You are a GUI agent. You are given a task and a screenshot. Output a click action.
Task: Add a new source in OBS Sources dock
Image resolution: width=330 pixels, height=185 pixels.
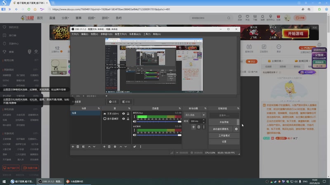[104, 147]
